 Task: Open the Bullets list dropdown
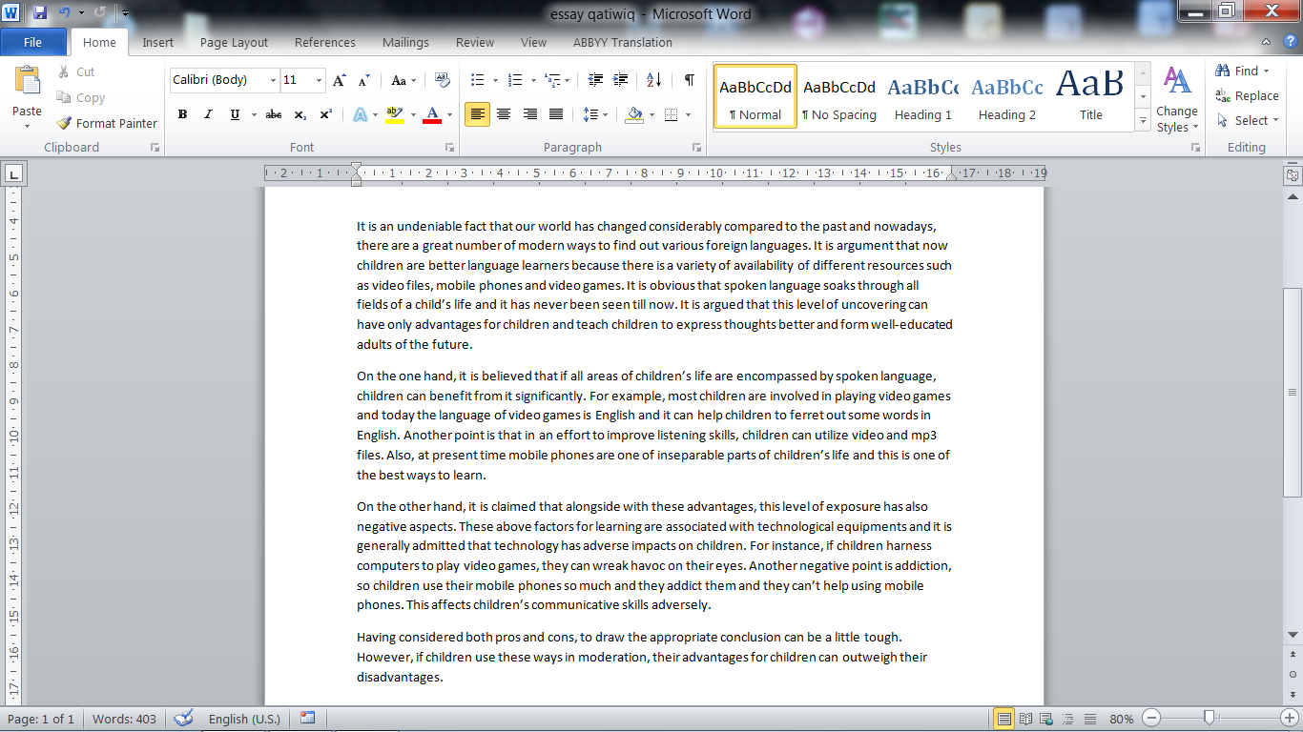coord(495,80)
